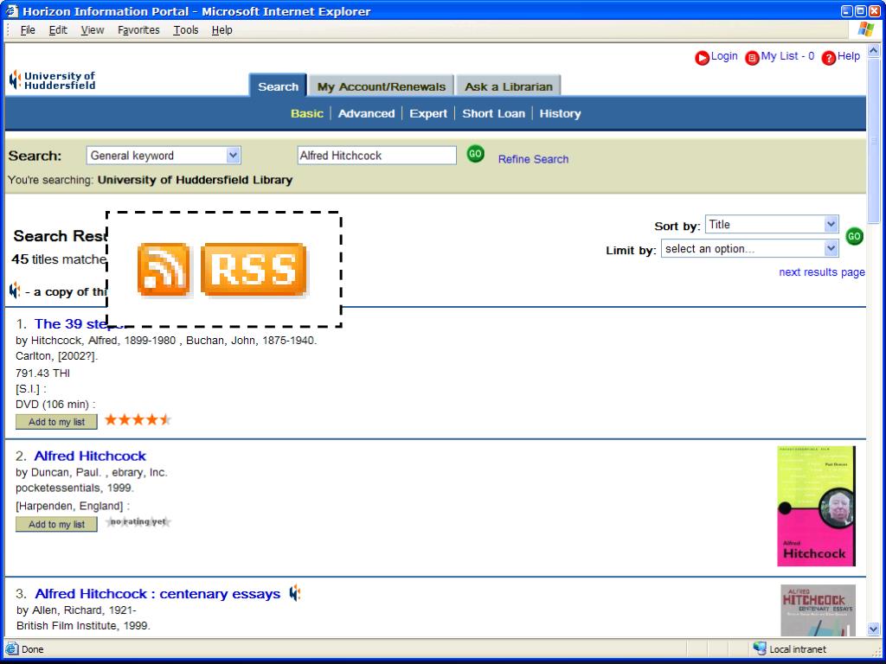Click the red Help question mark icon

828,58
